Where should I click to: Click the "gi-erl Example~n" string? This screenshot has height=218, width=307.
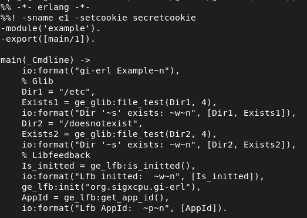122,71
